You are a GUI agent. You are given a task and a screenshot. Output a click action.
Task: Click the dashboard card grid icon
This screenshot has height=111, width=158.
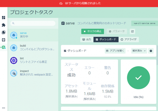click(65, 51)
